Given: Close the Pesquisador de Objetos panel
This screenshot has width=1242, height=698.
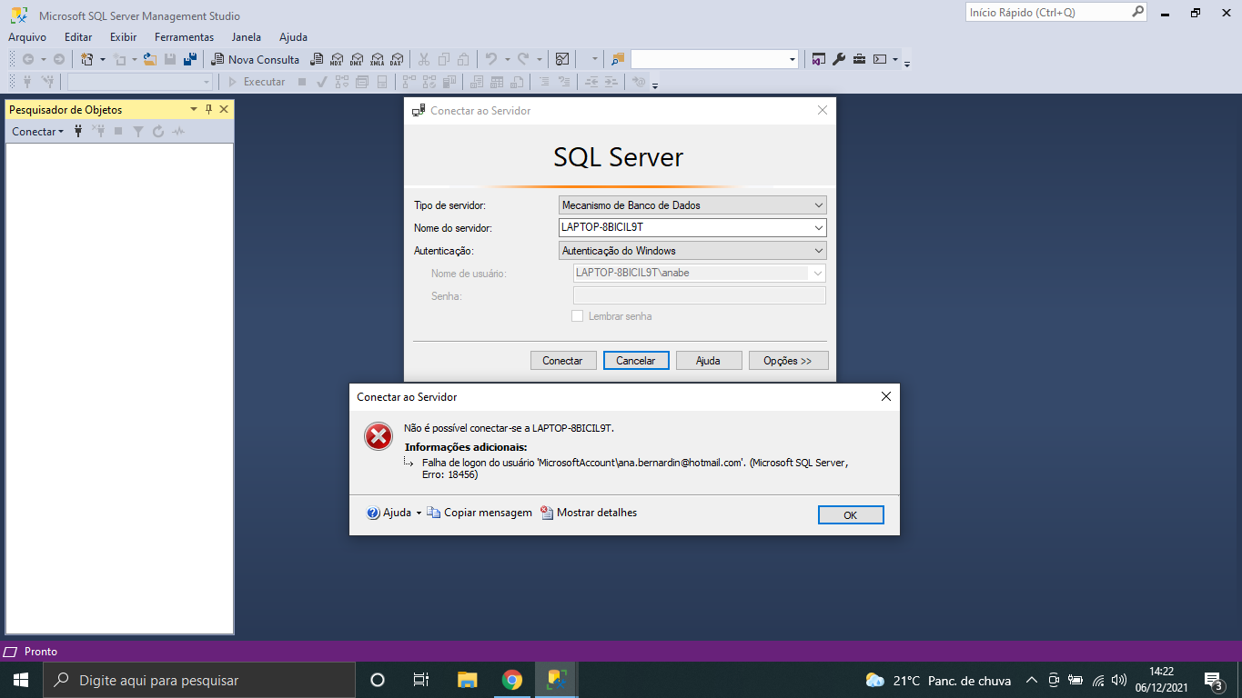Looking at the screenshot, I should [224, 109].
